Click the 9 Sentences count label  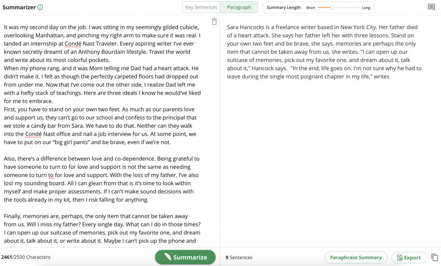coord(239,257)
